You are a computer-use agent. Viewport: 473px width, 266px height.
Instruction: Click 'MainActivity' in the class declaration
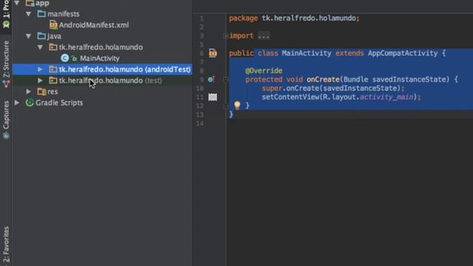click(x=307, y=53)
